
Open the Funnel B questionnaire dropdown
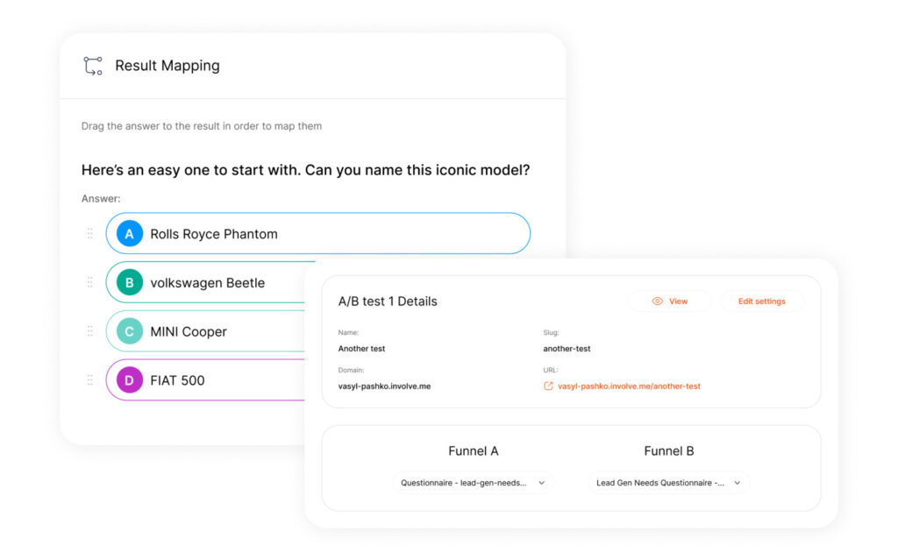pos(668,482)
